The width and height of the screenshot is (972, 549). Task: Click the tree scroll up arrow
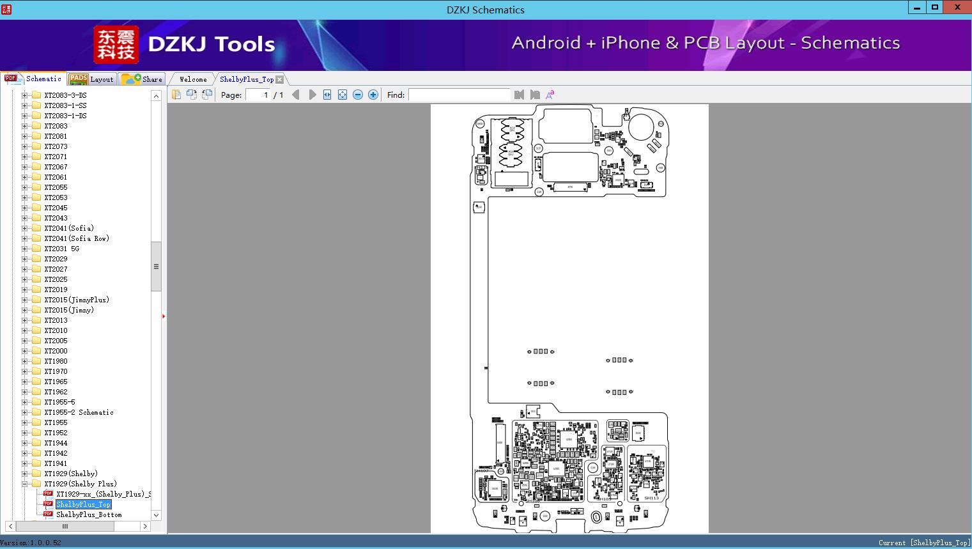(x=156, y=95)
